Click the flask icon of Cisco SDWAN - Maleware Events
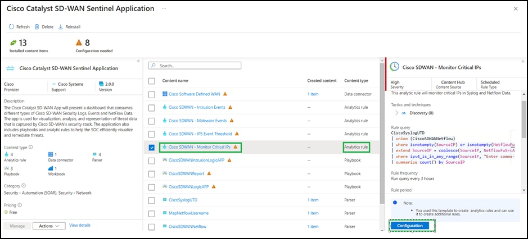This screenshot has height=239, width=528. [165, 120]
